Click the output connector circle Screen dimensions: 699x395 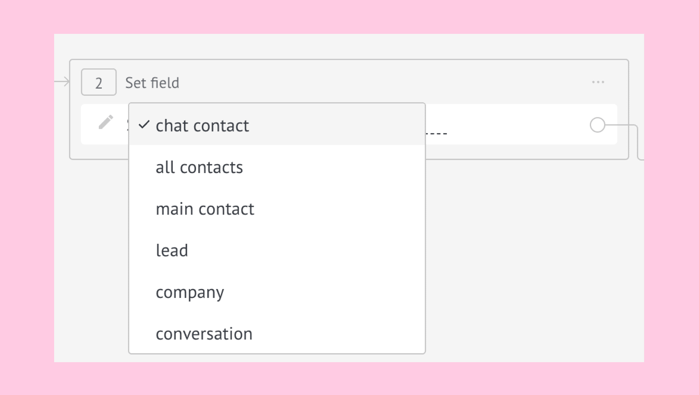(x=597, y=125)
